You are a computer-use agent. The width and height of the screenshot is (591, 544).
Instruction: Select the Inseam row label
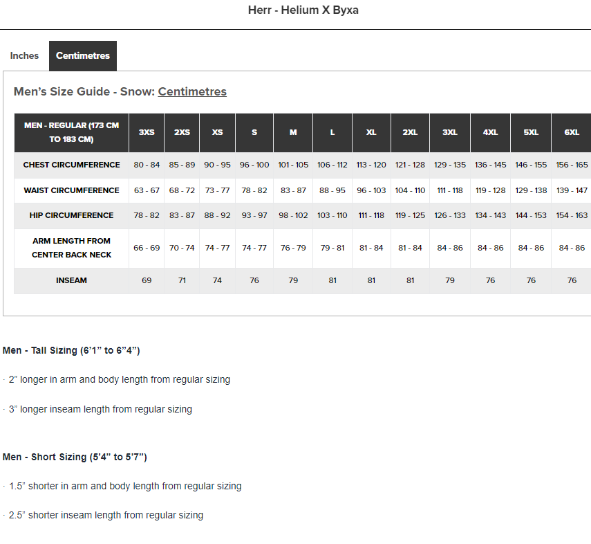[x=71, y=280]
